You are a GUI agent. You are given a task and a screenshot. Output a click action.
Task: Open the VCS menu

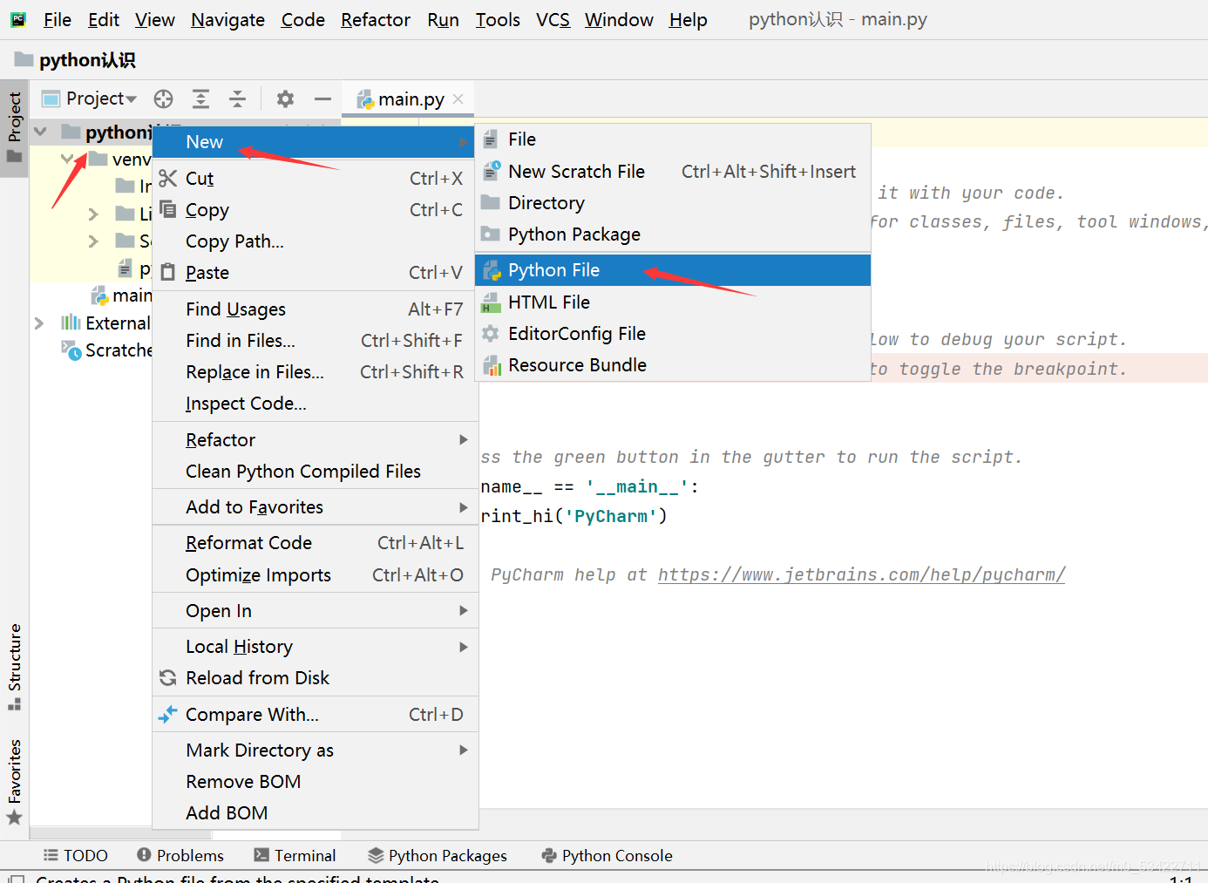[553, 19]
